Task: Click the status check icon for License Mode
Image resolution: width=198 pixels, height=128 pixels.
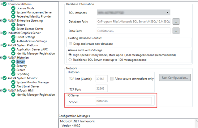Action: pos(13,8)
